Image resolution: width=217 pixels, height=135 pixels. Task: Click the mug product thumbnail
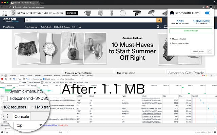(87, 13)
